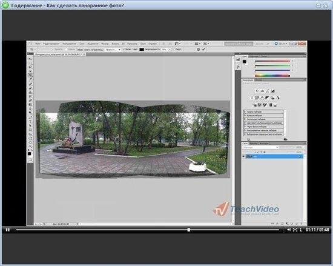Image resolution: width=333 pixels, height=266 pixels.
Task: Click the Color panel foreground swatch
Action: click(x=245, y=62)
